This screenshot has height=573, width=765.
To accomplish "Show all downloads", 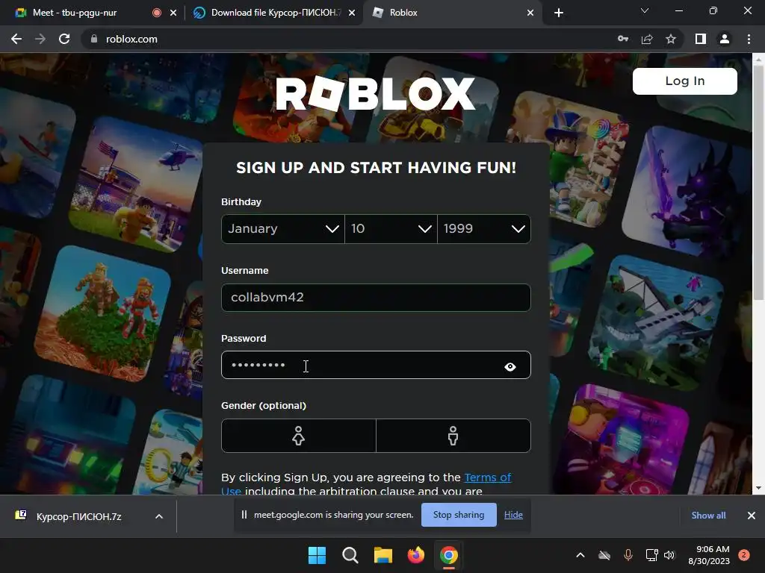I will click(x=708, y=516).
